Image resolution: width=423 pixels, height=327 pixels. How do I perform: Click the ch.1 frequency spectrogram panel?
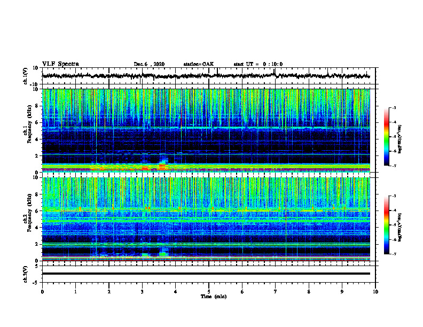(206, 130)
